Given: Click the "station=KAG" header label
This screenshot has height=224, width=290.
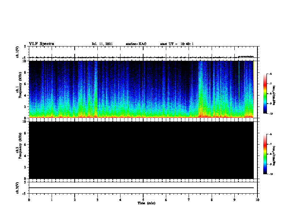Looking at the screenshot, I should point(136,44).
